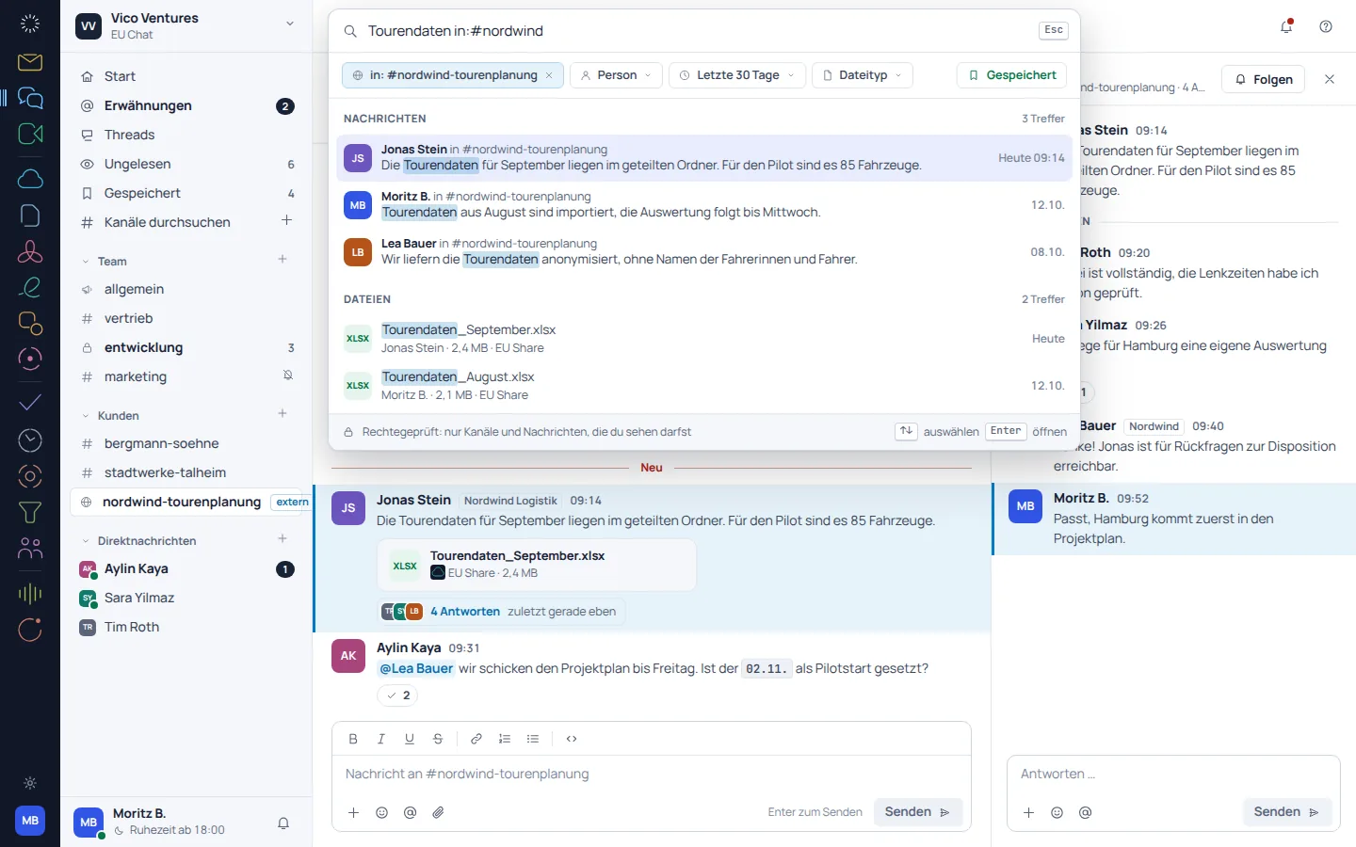Viewport: 1356px width, 847px height.
Task: Open the Tourendaten_September.xlsx attachment in chat
Action: pyautogui.click(x=537, y=565)
